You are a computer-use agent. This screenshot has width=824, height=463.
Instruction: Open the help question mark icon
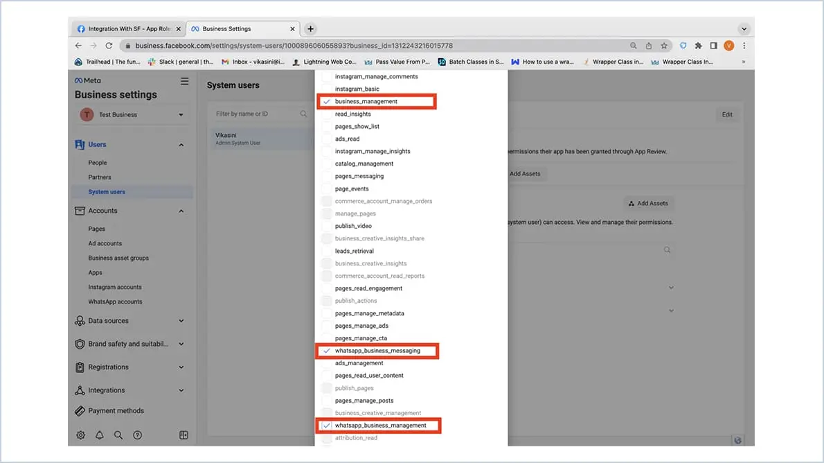[137, 435]
